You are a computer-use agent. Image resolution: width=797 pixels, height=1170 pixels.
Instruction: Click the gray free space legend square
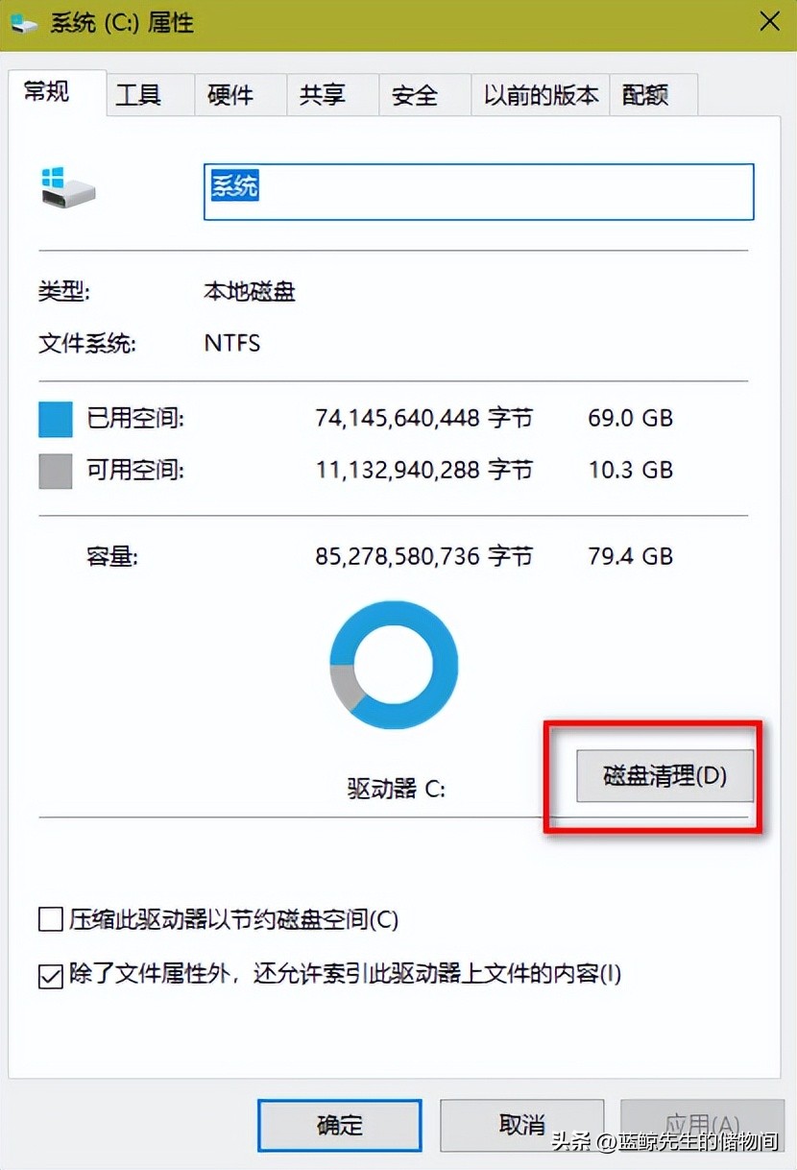coord(54,470)
